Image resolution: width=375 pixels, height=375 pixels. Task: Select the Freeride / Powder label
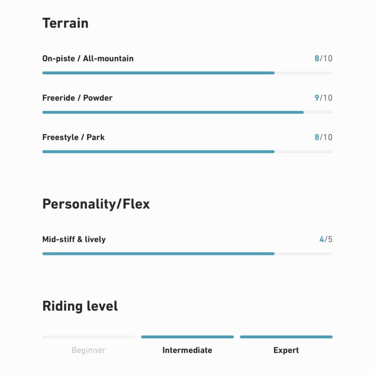(x=77, y=98)
